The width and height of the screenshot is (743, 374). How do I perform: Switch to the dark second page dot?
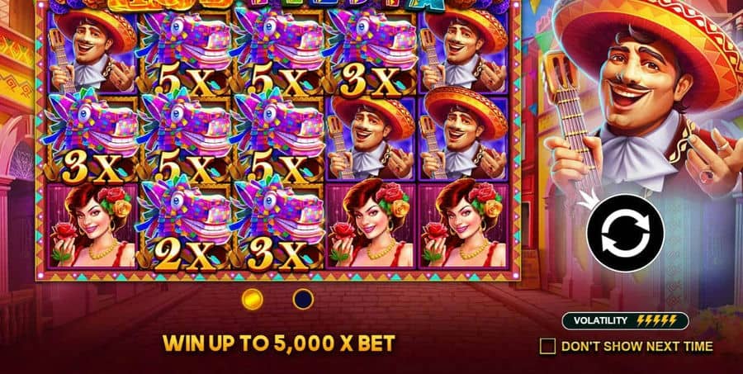point(303,299)
